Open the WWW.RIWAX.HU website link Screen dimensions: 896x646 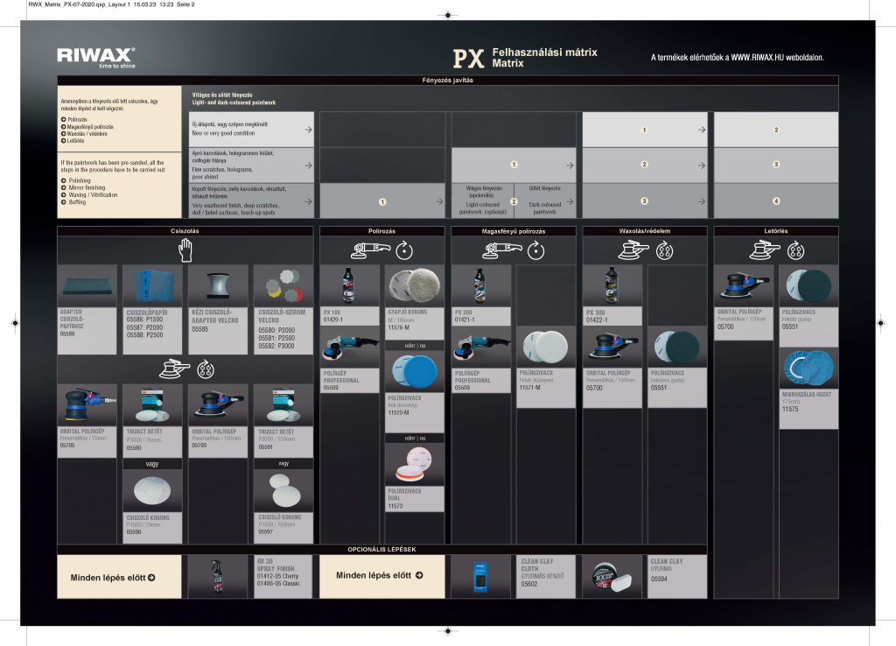pyautogui.click(x=758, y=57)
